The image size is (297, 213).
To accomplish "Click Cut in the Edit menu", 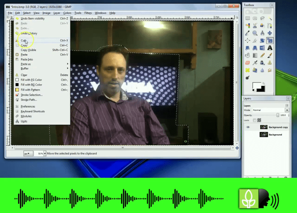I will point(24,41).
